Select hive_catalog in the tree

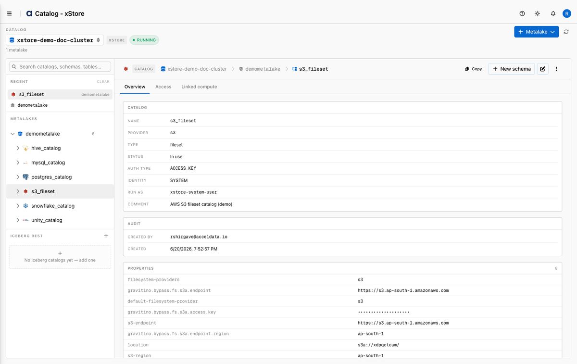46,148
